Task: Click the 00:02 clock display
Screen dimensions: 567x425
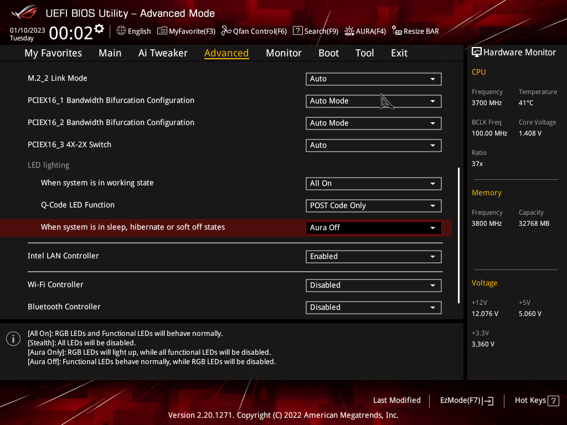Action: click(71, 33)
